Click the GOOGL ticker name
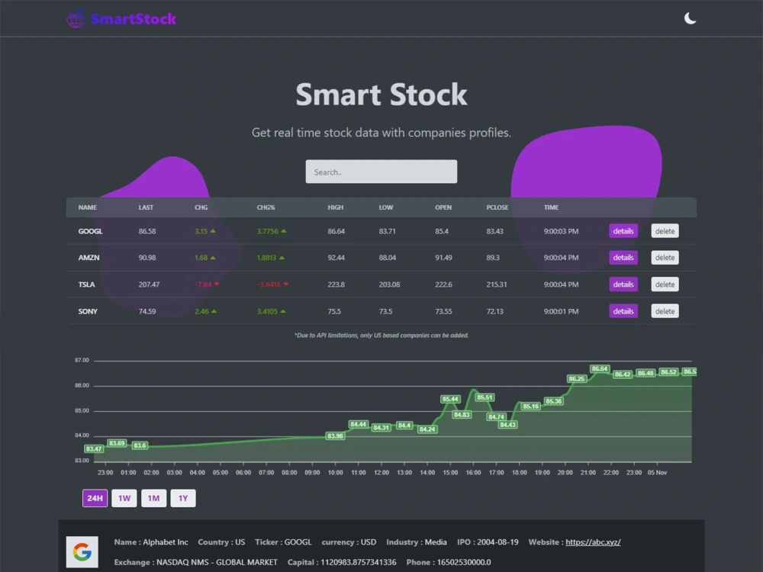763x572 pixels. tap(91, 231)
